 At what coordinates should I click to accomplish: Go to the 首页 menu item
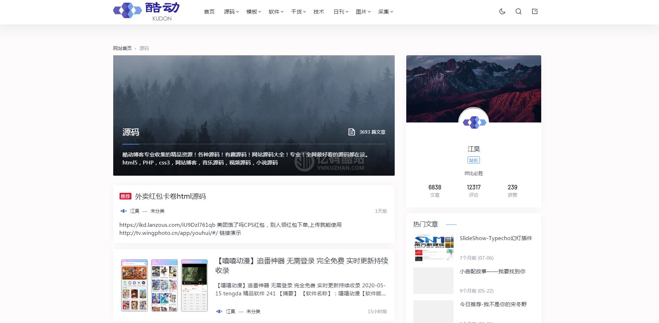coord(209,12)
